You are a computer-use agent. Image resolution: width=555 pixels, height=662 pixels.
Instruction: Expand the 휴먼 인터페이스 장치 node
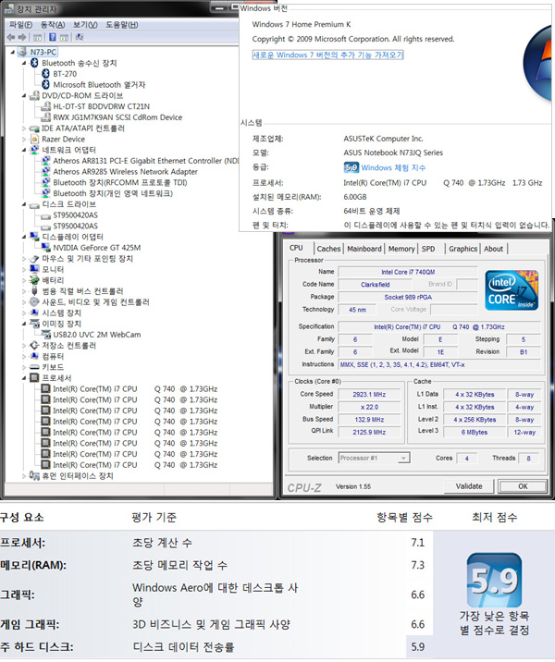[x=24, y=476]
